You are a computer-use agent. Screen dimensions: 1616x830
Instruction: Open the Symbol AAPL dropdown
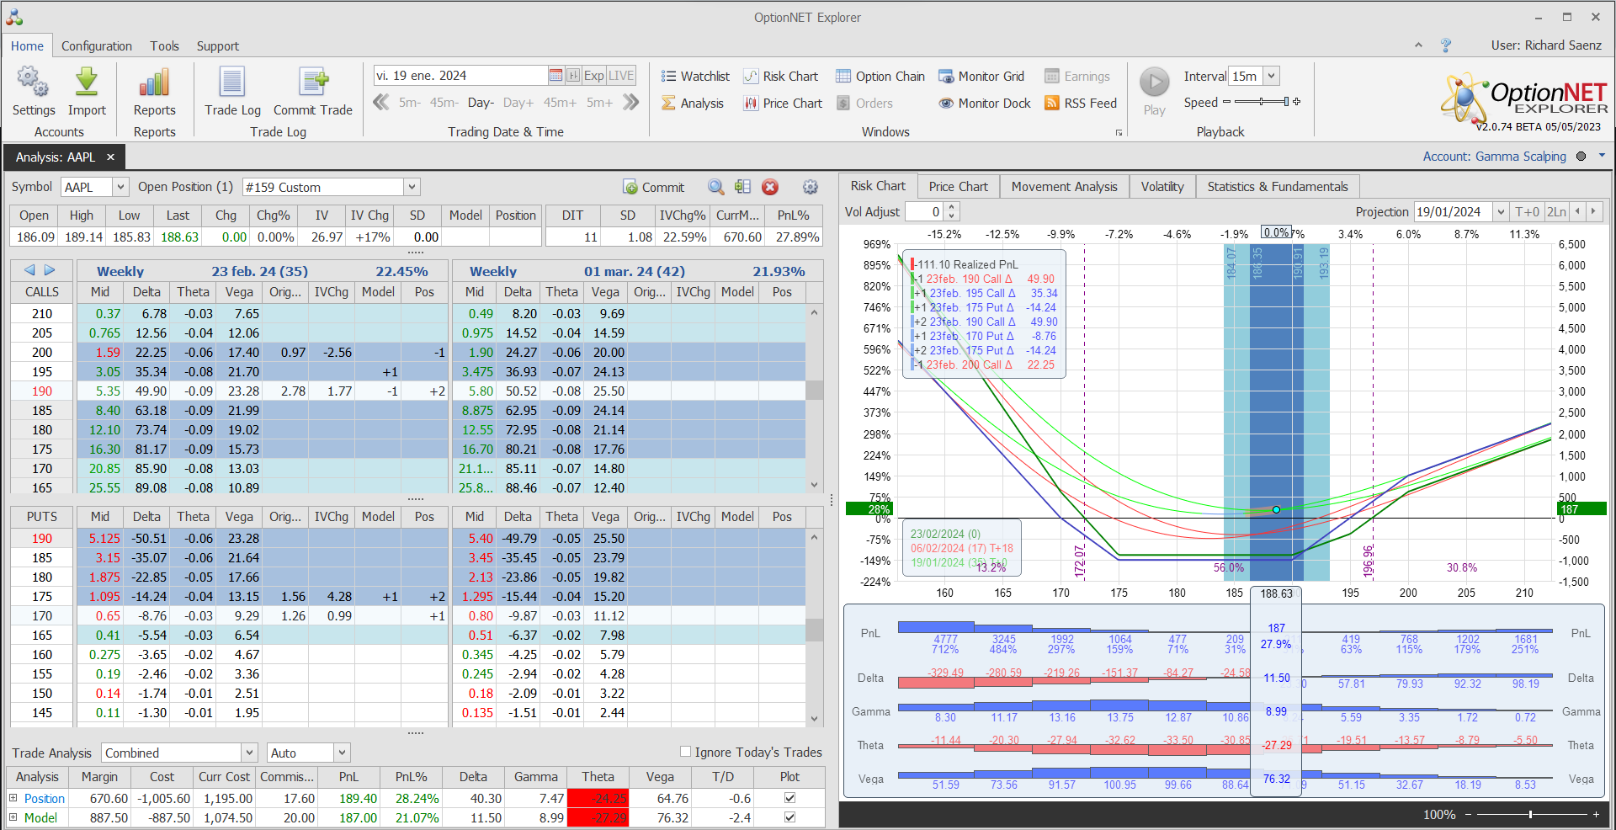[x=120, y=187]
